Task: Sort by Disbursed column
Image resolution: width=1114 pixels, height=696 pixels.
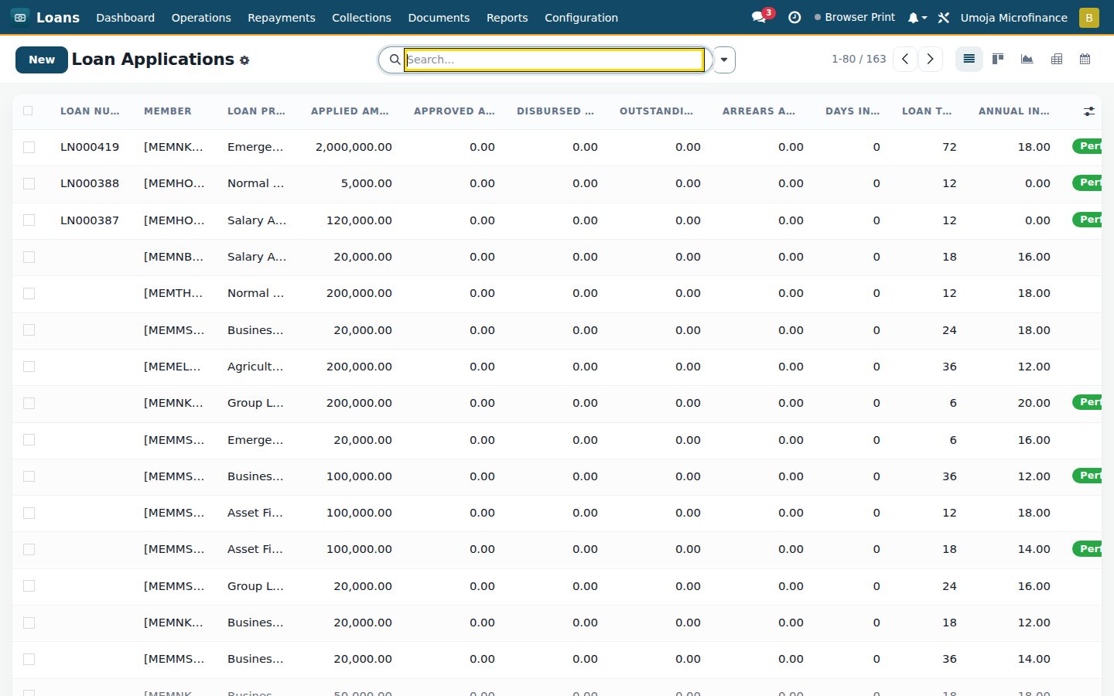Action: point(555,111)
